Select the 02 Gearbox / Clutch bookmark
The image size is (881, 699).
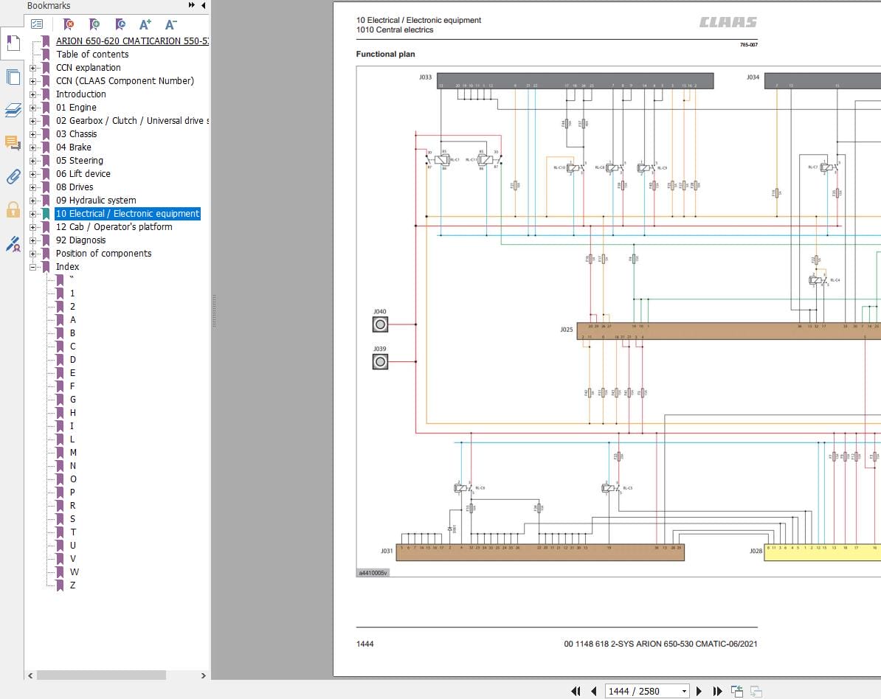132,121
